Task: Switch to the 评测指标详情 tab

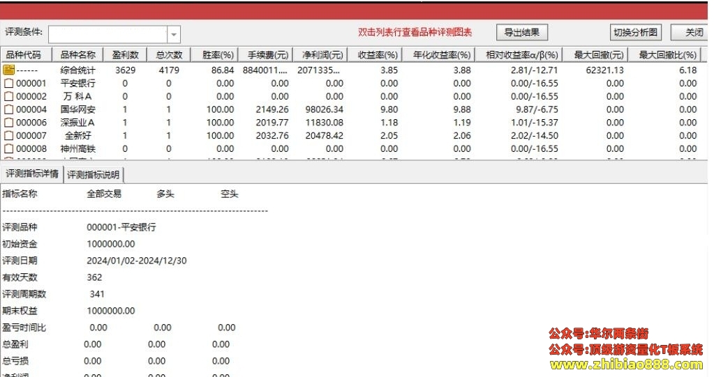Action: click(32, 174)
